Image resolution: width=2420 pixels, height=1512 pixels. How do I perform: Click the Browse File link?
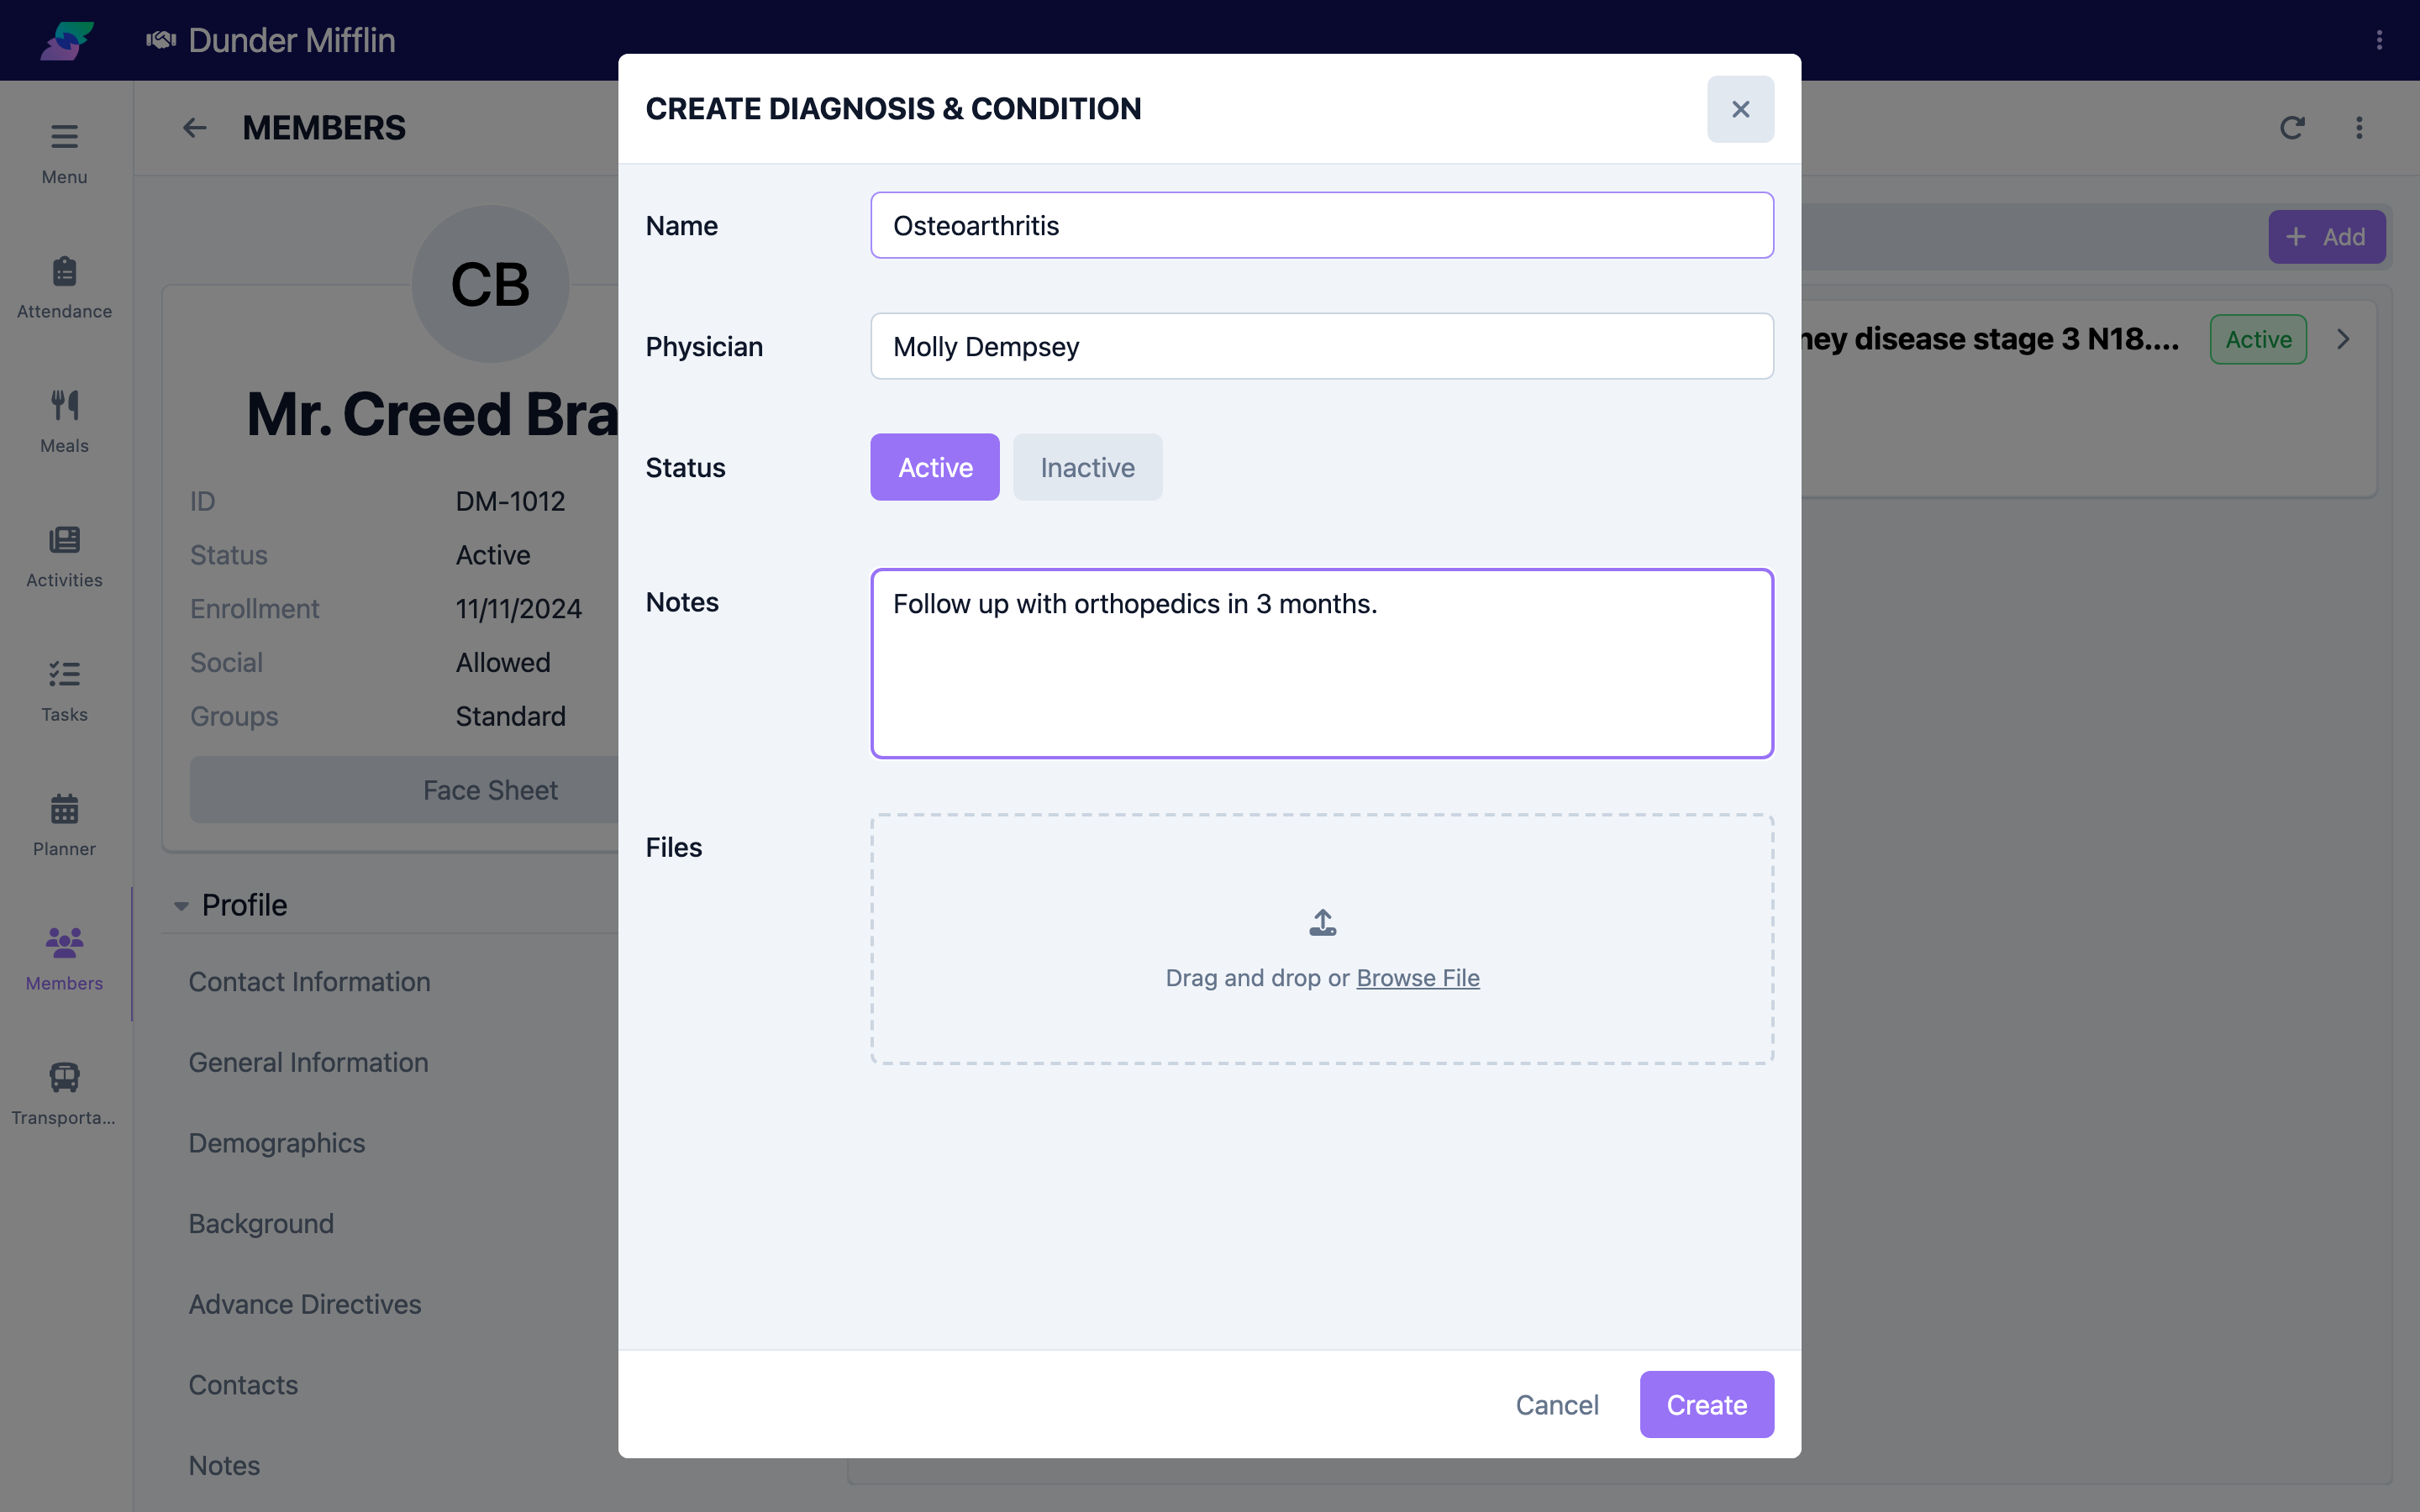1417,978
